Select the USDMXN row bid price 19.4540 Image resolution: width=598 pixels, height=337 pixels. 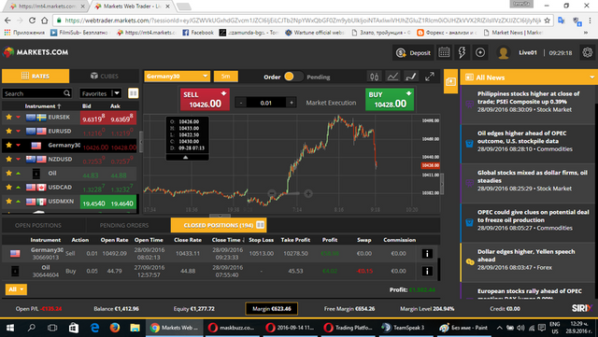tap(93, 204)
